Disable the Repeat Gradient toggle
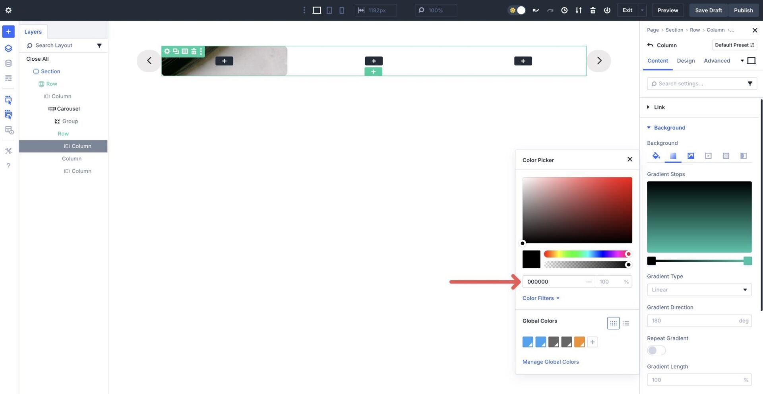This screenshot has width=763, height=394. click(656, 350)
